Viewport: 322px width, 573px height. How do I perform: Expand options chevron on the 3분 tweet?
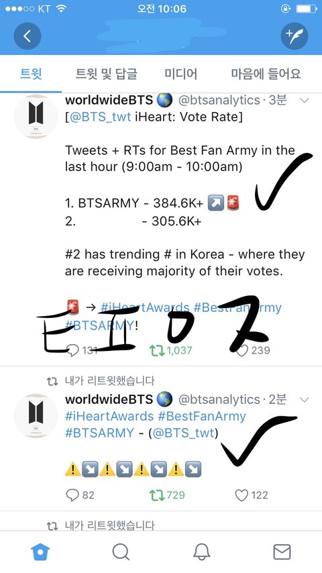click(x=304, y=101)
